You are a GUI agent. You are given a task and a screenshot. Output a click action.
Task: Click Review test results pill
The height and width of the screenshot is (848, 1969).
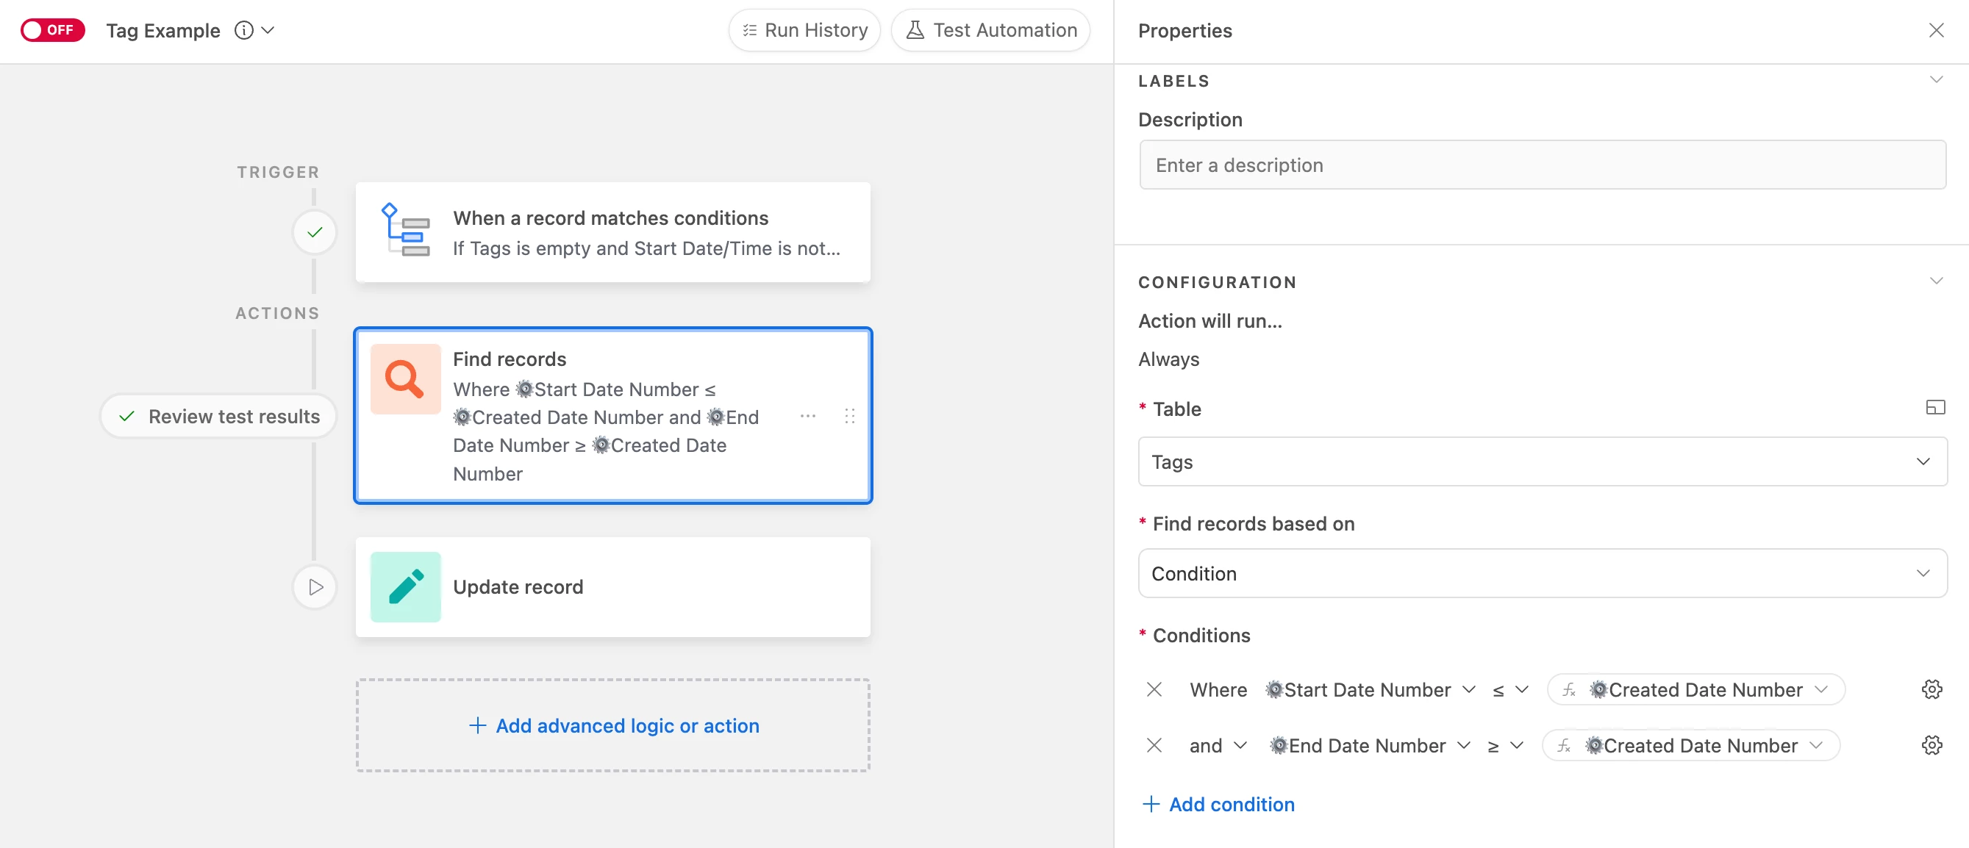click(x=218, y=417)
